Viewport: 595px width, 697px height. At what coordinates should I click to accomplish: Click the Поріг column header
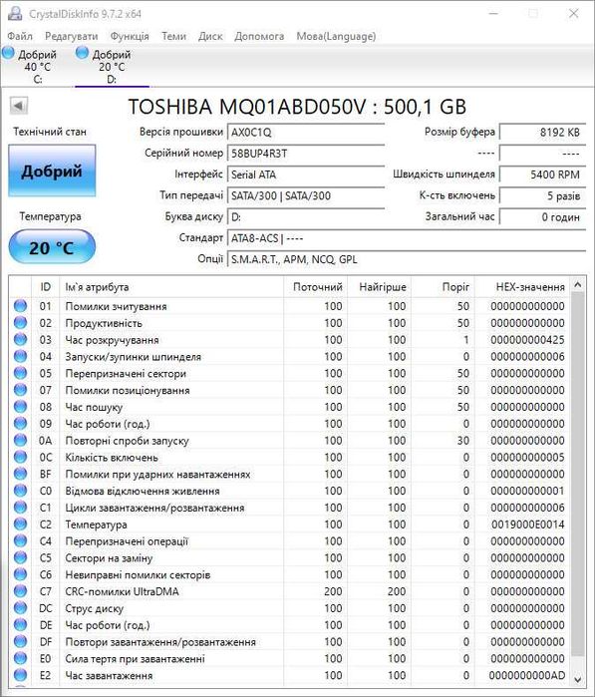tap(444, 287)
